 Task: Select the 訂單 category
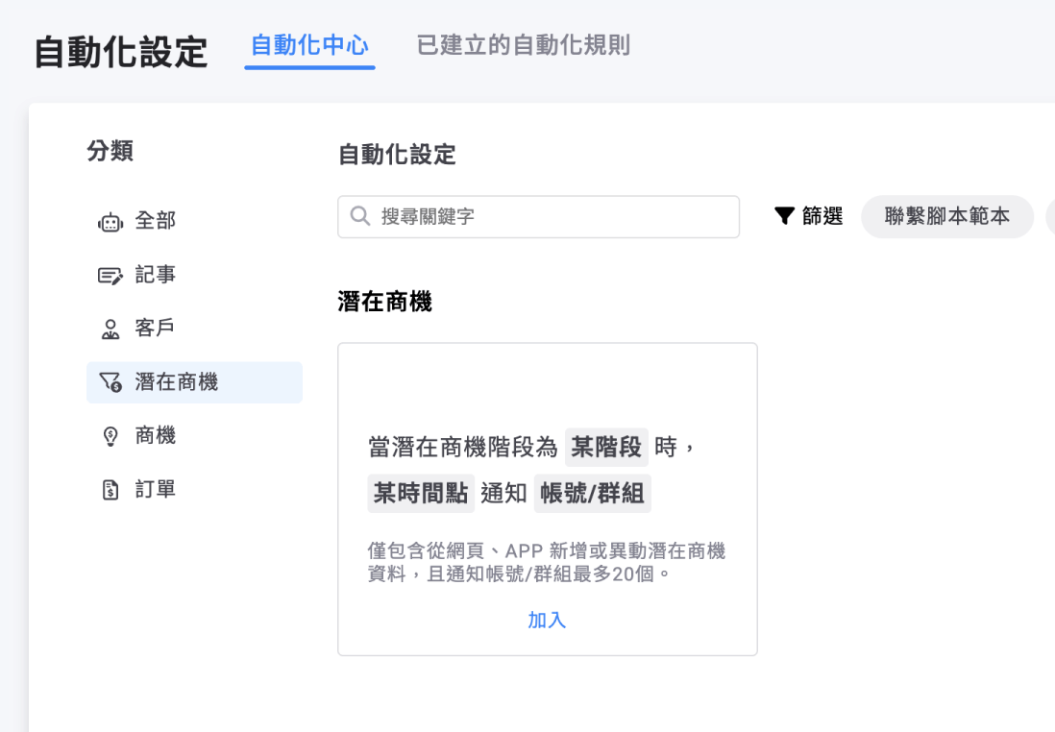tap(157, 489)
